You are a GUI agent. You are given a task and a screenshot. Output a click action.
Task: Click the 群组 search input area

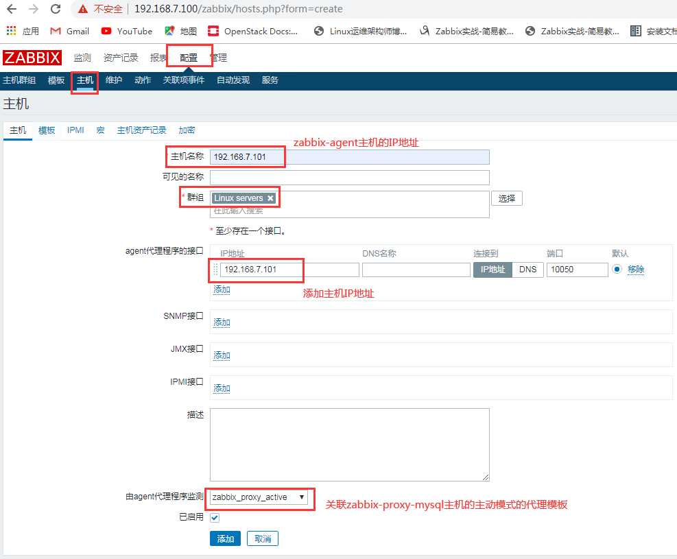tap(350, 211)
